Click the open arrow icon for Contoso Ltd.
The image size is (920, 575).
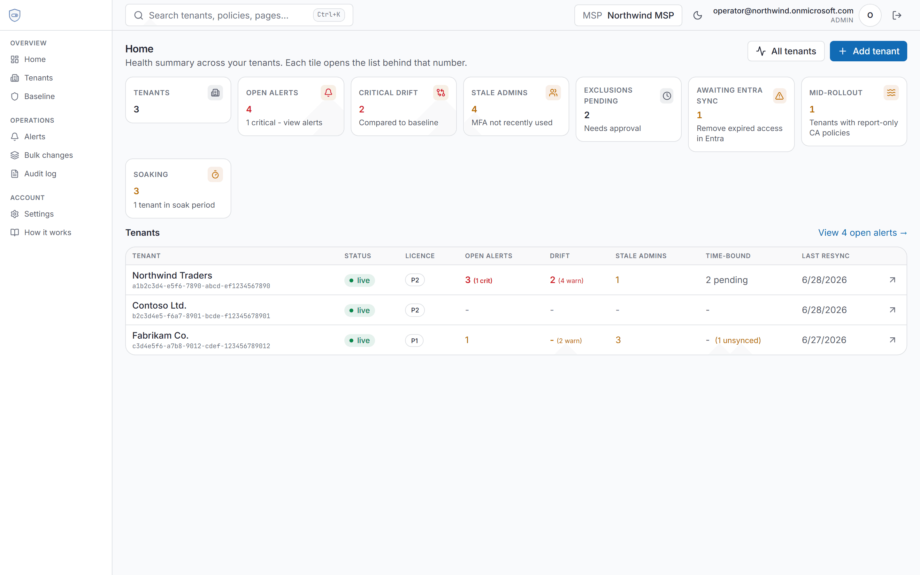892,310
